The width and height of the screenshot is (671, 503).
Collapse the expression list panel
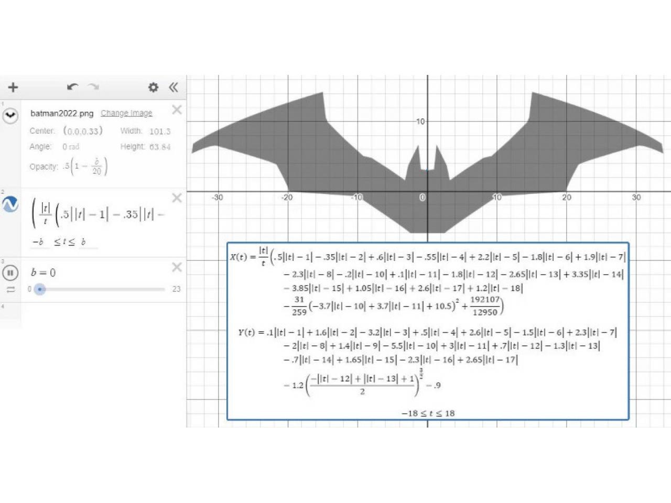[x=174, y=87]
